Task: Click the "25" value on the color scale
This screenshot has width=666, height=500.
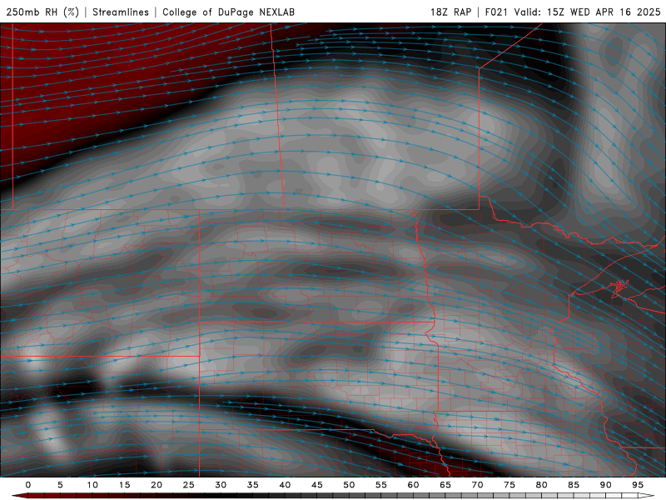Action: [189, 485]
